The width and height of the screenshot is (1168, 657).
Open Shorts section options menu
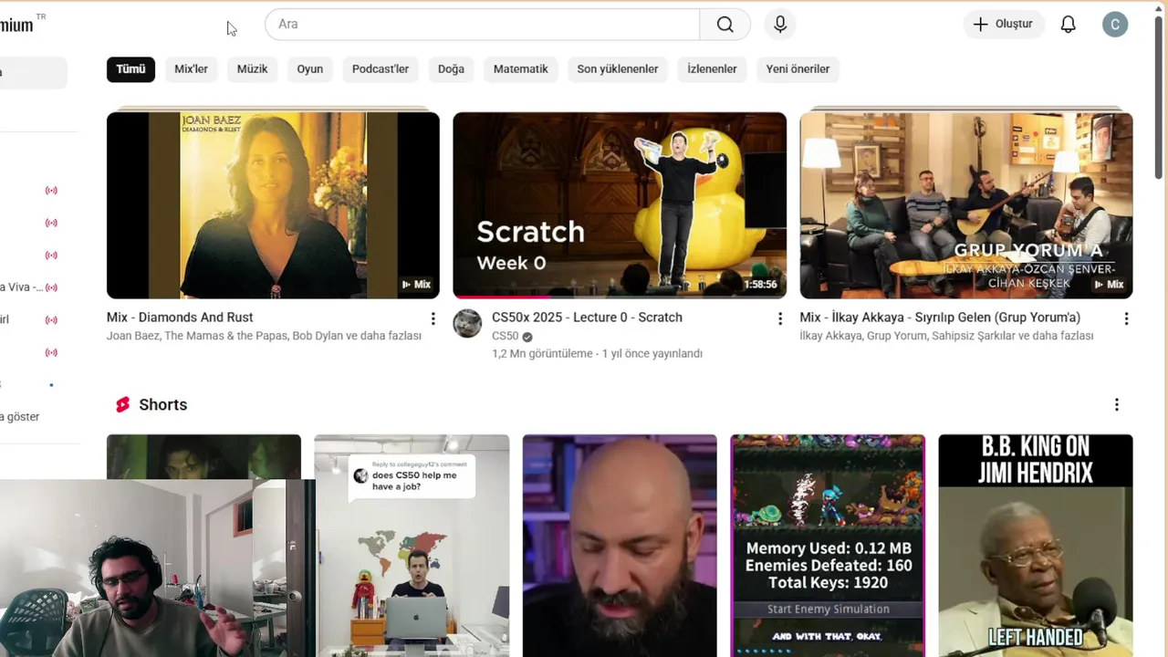coord(1116,404)
